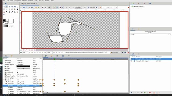Click the new layer plus icon
Image resolution: width=172 pixels, height=96 pixels.
pos(131,93)
